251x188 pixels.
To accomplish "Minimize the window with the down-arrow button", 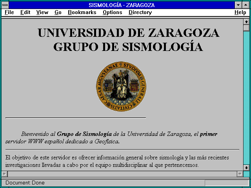I will (238, 5).
